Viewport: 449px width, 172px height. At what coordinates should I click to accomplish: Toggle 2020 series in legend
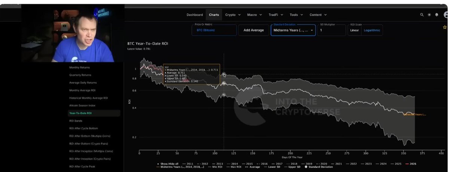click(x=321, y=164)
